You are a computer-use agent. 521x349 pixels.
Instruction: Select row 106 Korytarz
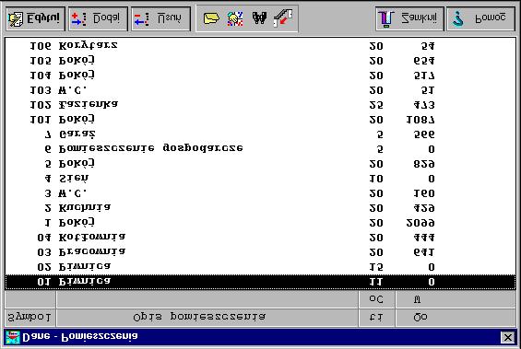(260, 46)
